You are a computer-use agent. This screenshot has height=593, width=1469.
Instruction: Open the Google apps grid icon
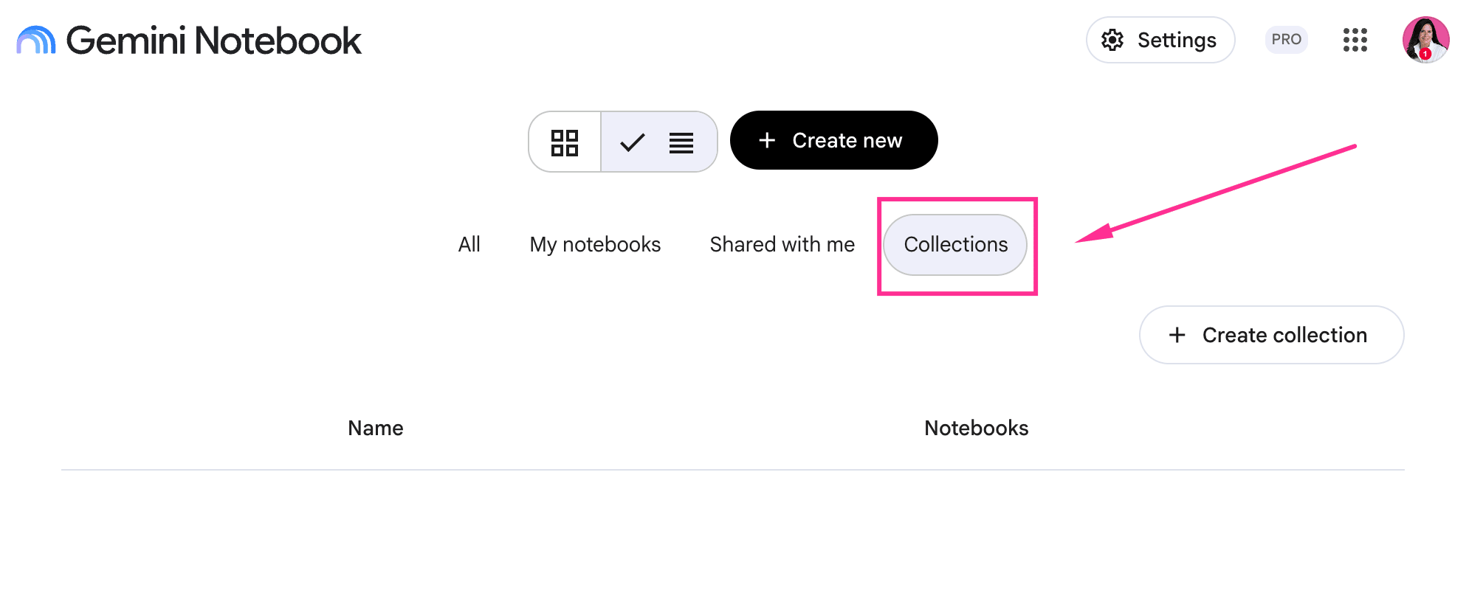coord(1355,40)
